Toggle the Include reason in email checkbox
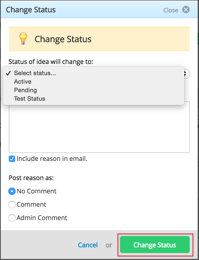The width and height of the screenshot is (199, 260). pyautogui.click(x=12, y=159)
